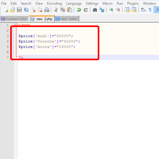The height and width of the screenshot is (159, 159).
Task: Open the Search menu
Action: click(26, 3)
